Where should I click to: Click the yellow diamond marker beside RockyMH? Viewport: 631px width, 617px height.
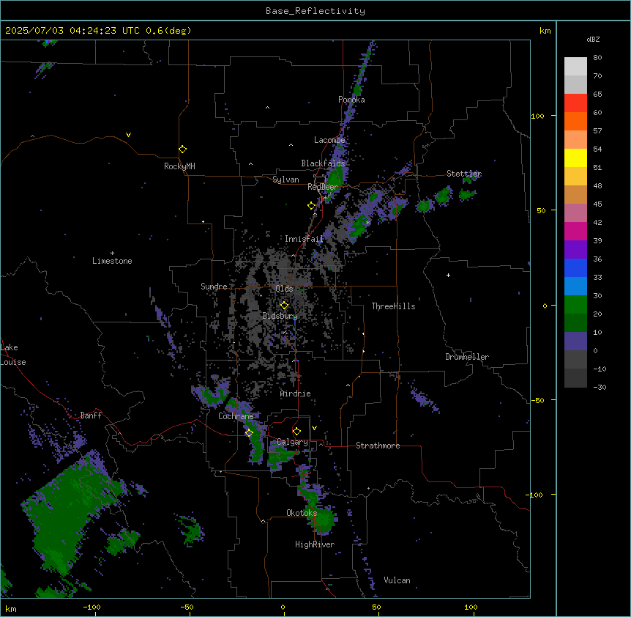[182, 149]
